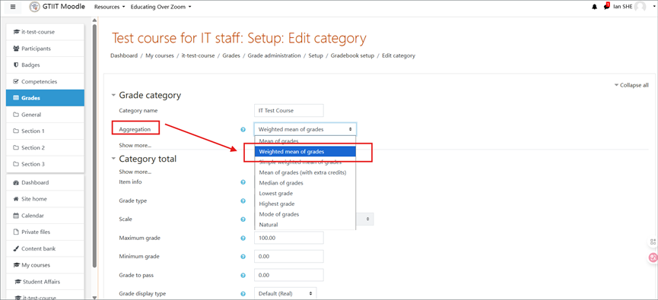This screenshot has height=300, width=658.
Task: Click the user avatar picture
Action: [x=640, y=7]
